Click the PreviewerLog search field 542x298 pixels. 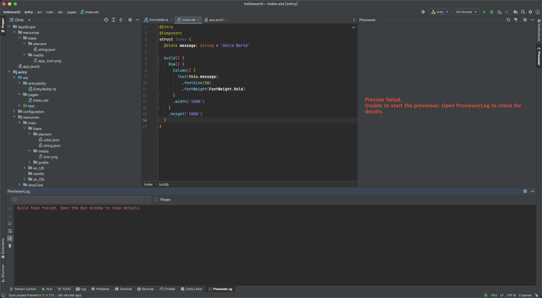81,199
